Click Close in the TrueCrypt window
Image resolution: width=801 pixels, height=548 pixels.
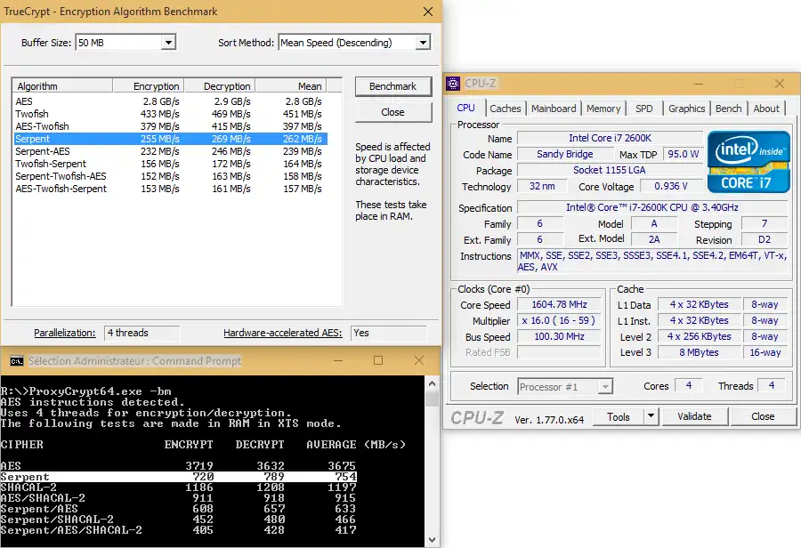tap(392, 112)
